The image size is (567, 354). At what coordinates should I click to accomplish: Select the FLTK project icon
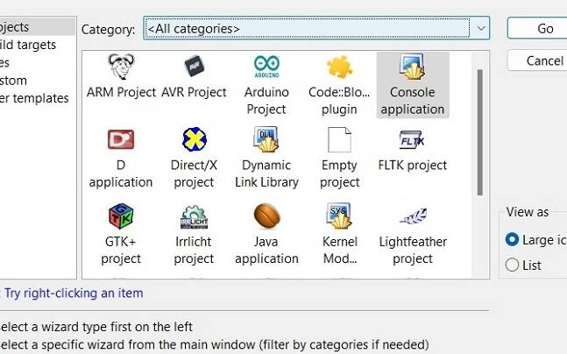coord(412,139)
